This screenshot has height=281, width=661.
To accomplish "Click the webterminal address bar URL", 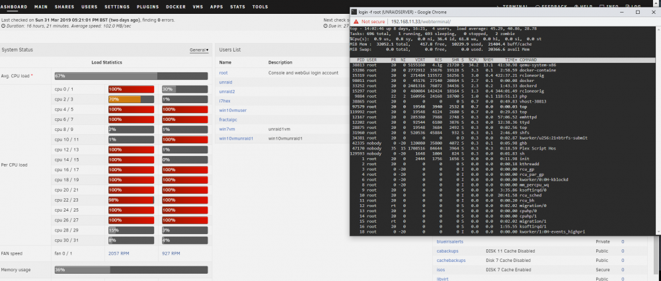I will pos(420,21).
